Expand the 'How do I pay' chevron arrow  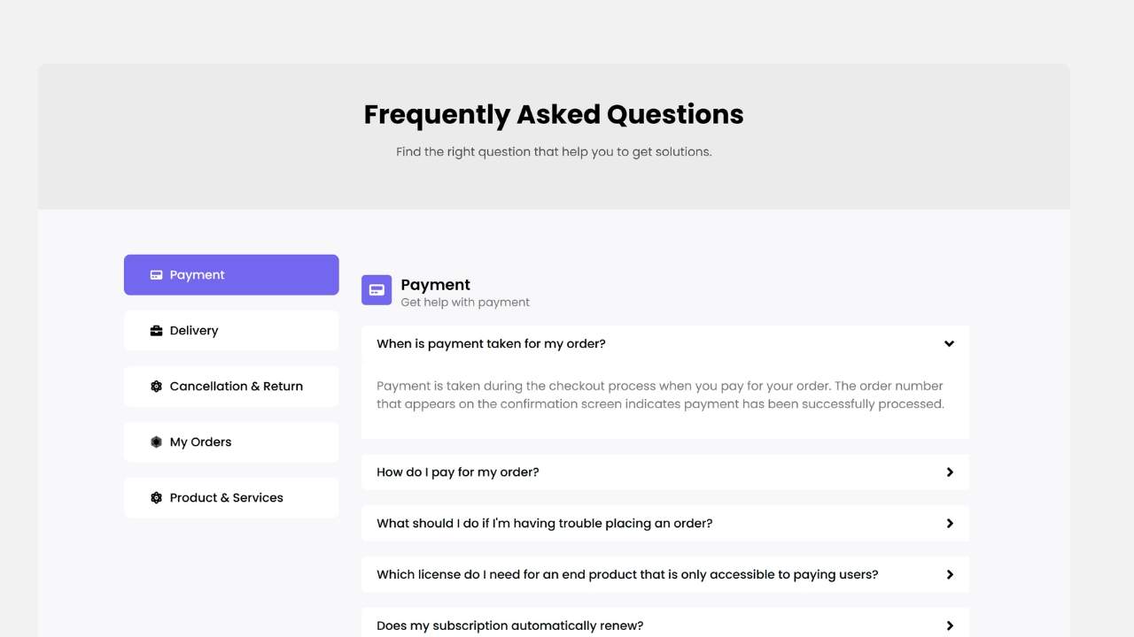pyautogui.click(x=949, y=472)
